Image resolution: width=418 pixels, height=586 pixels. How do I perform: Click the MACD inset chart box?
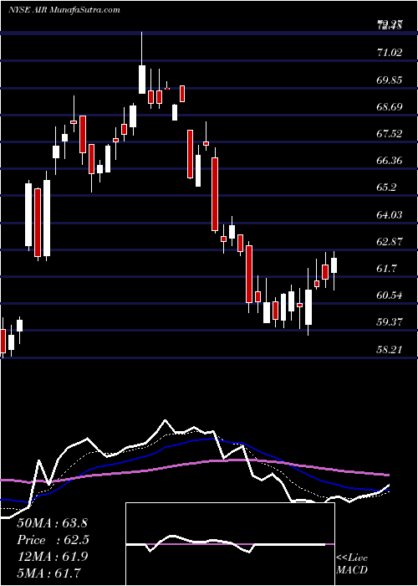coord(230,544)
